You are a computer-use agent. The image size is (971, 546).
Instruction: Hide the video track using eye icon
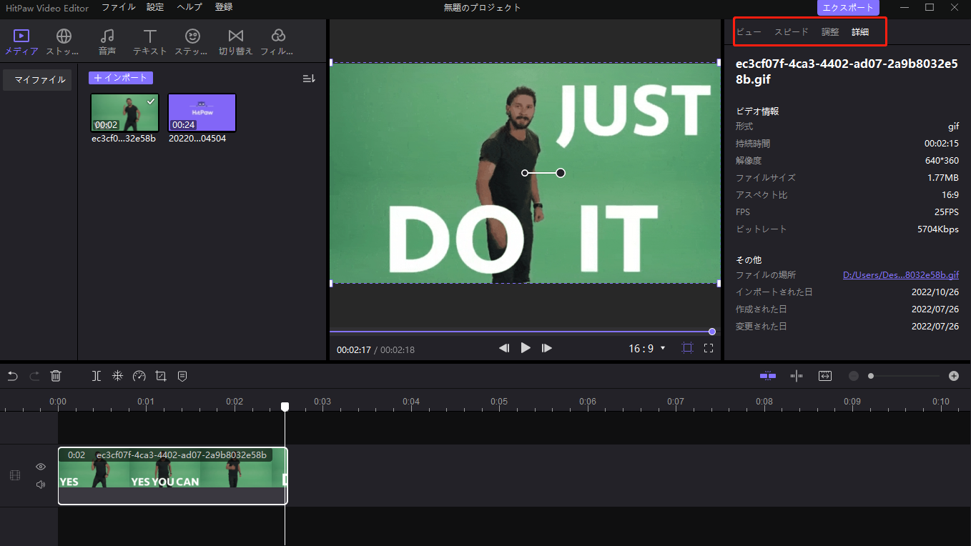41,467
